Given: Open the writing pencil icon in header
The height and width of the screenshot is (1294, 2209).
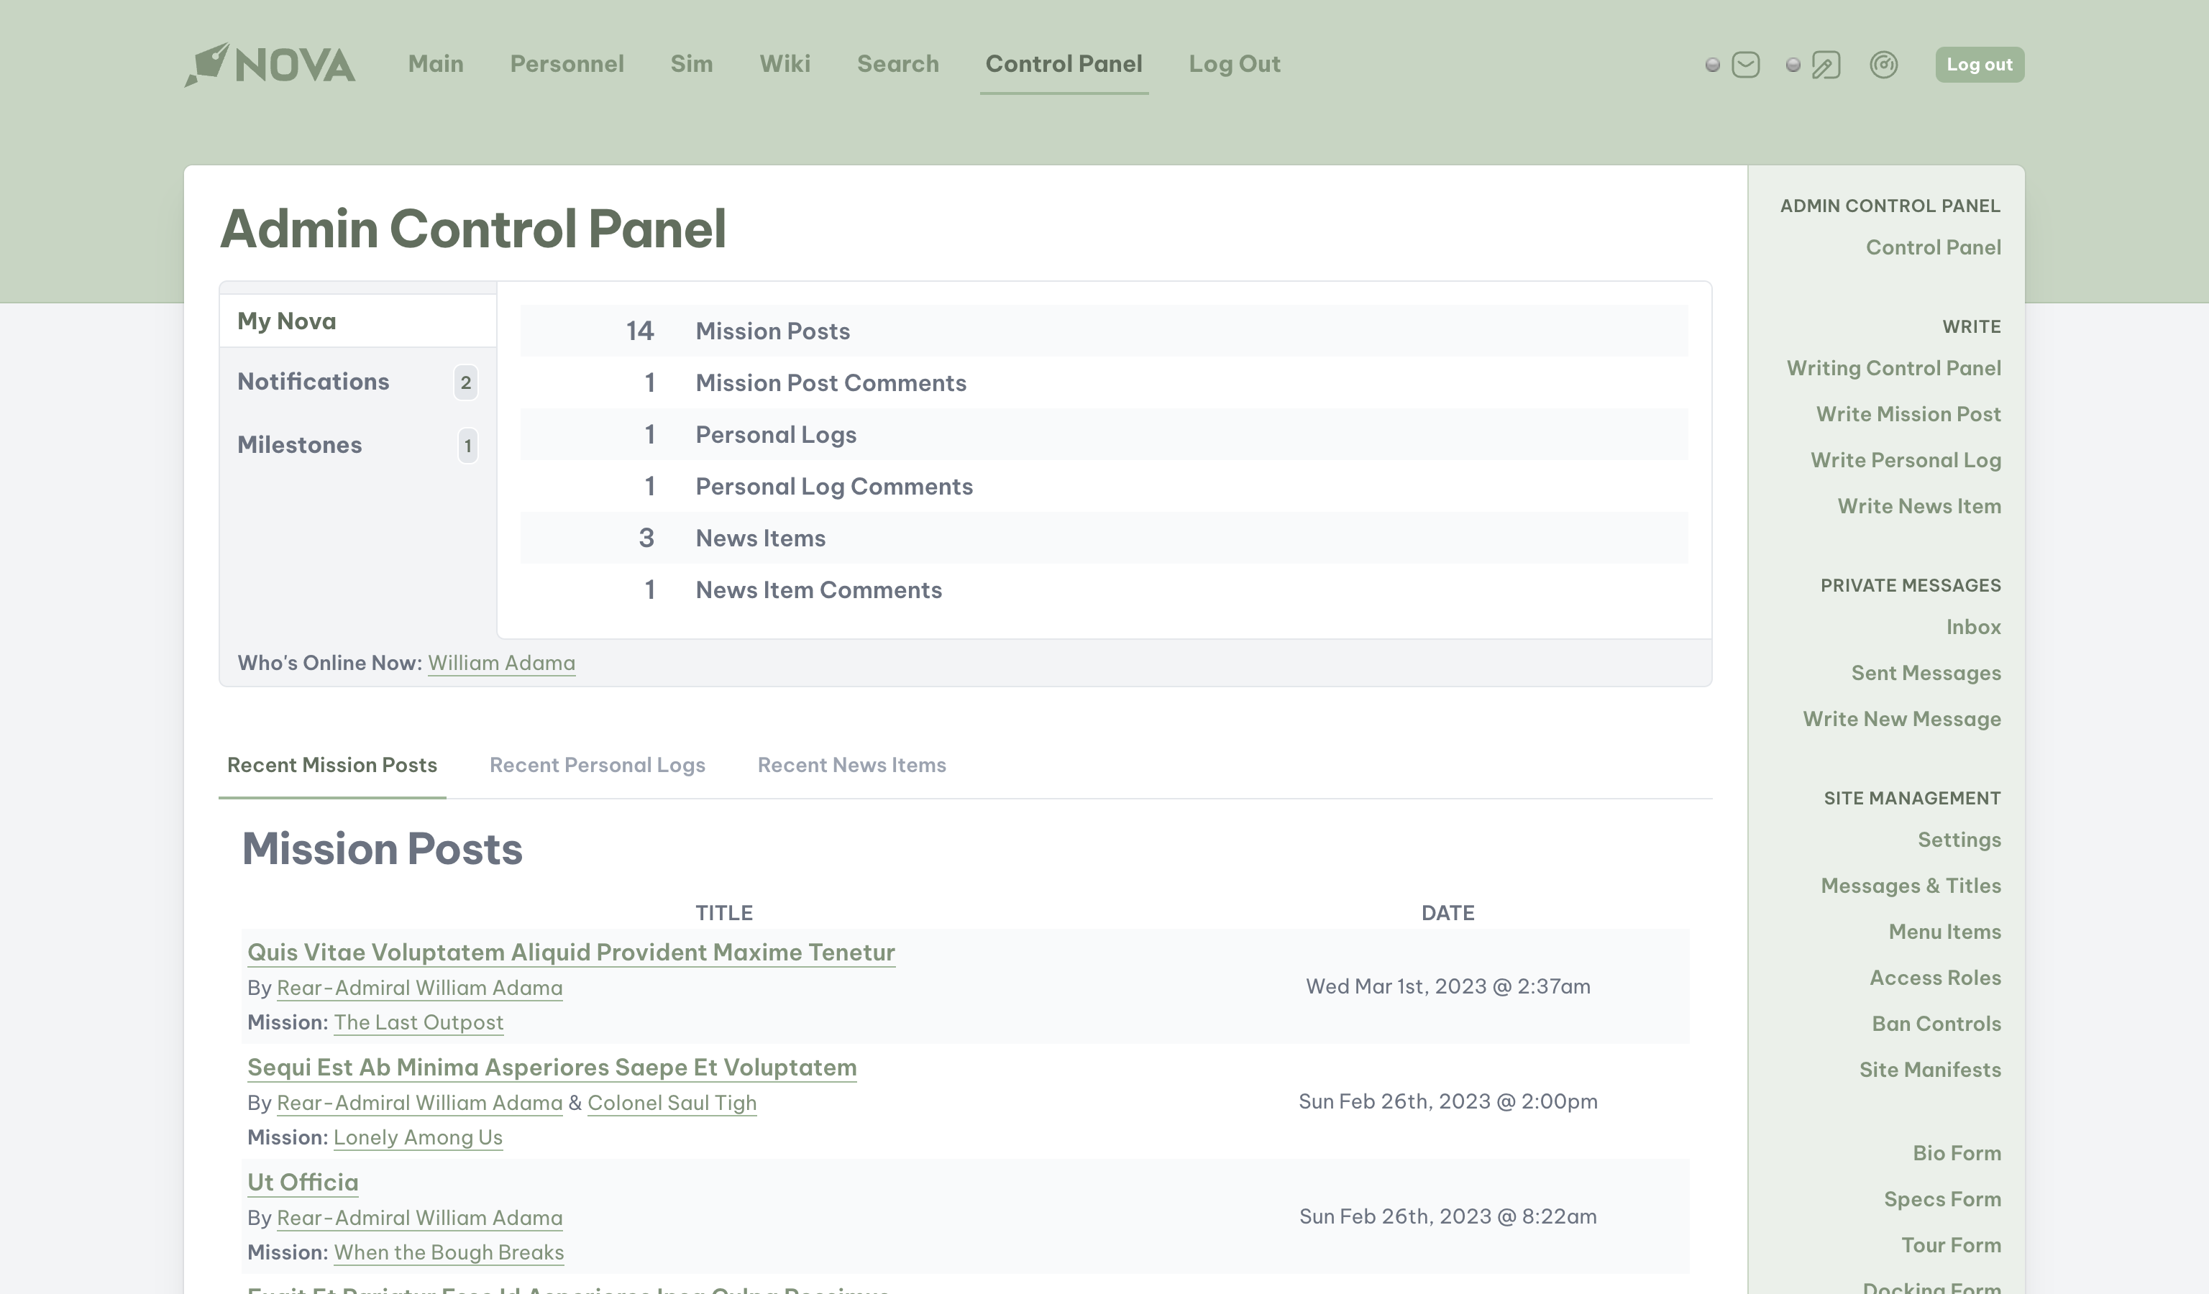Looking at the screenshot, I should click(x=1826, y=65).
